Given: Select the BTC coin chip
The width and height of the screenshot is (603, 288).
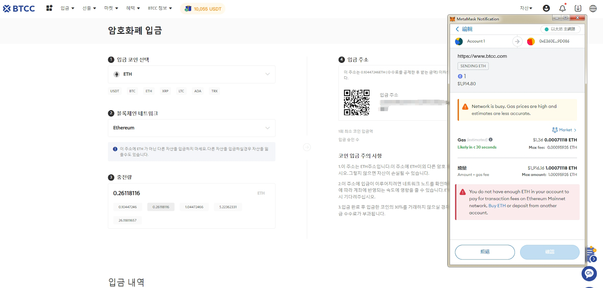Looking at the screenshot, I should (132, 91).
